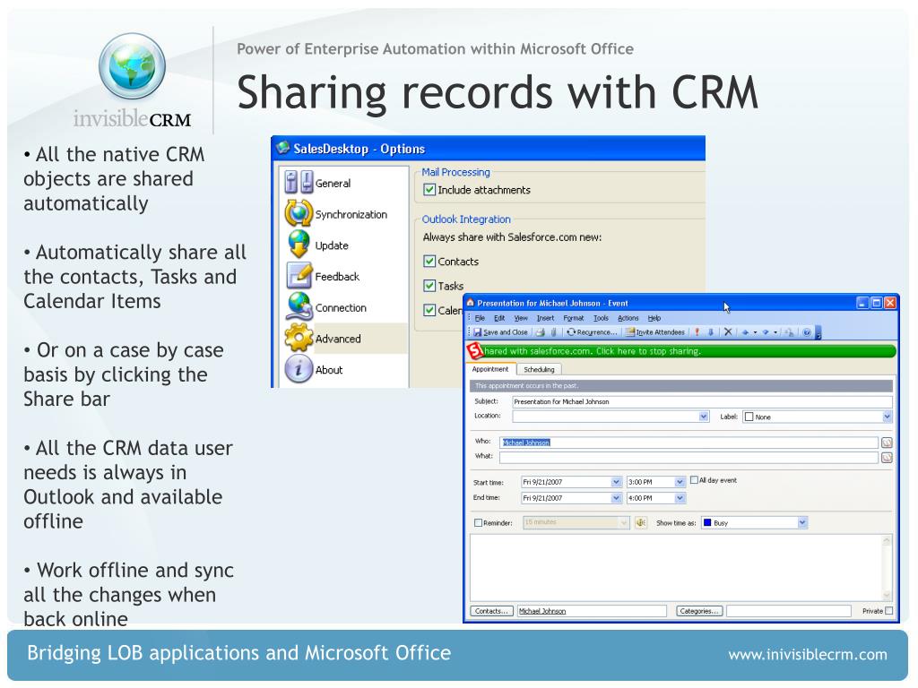Toggle Include attachments checkbox
Viewport: 918px width, 688px height.
tap(429, 190)
